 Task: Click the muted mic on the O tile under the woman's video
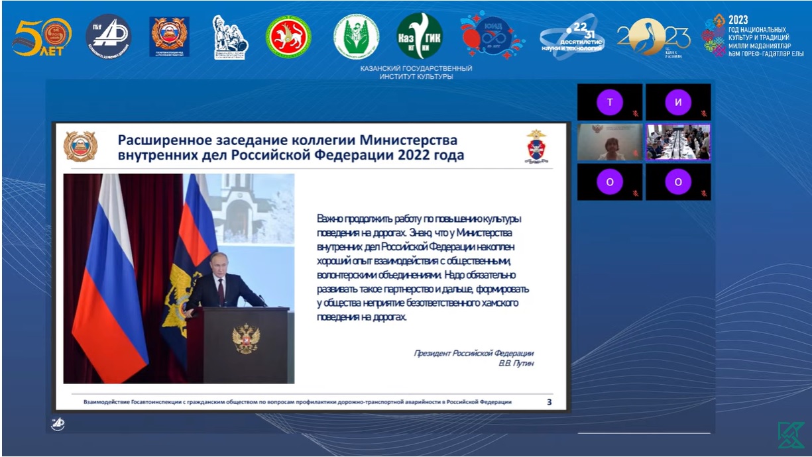pyautogui.click(x=634, y=194)
